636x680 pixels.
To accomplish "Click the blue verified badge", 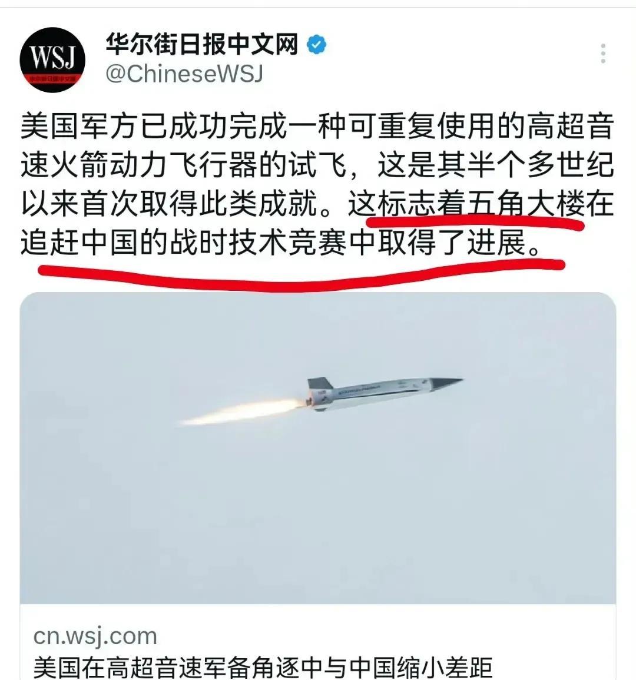I will (316, 44).
